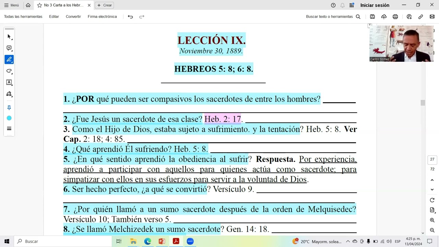
Task: Save the document with the disk icon
Action: pos(372,16)
